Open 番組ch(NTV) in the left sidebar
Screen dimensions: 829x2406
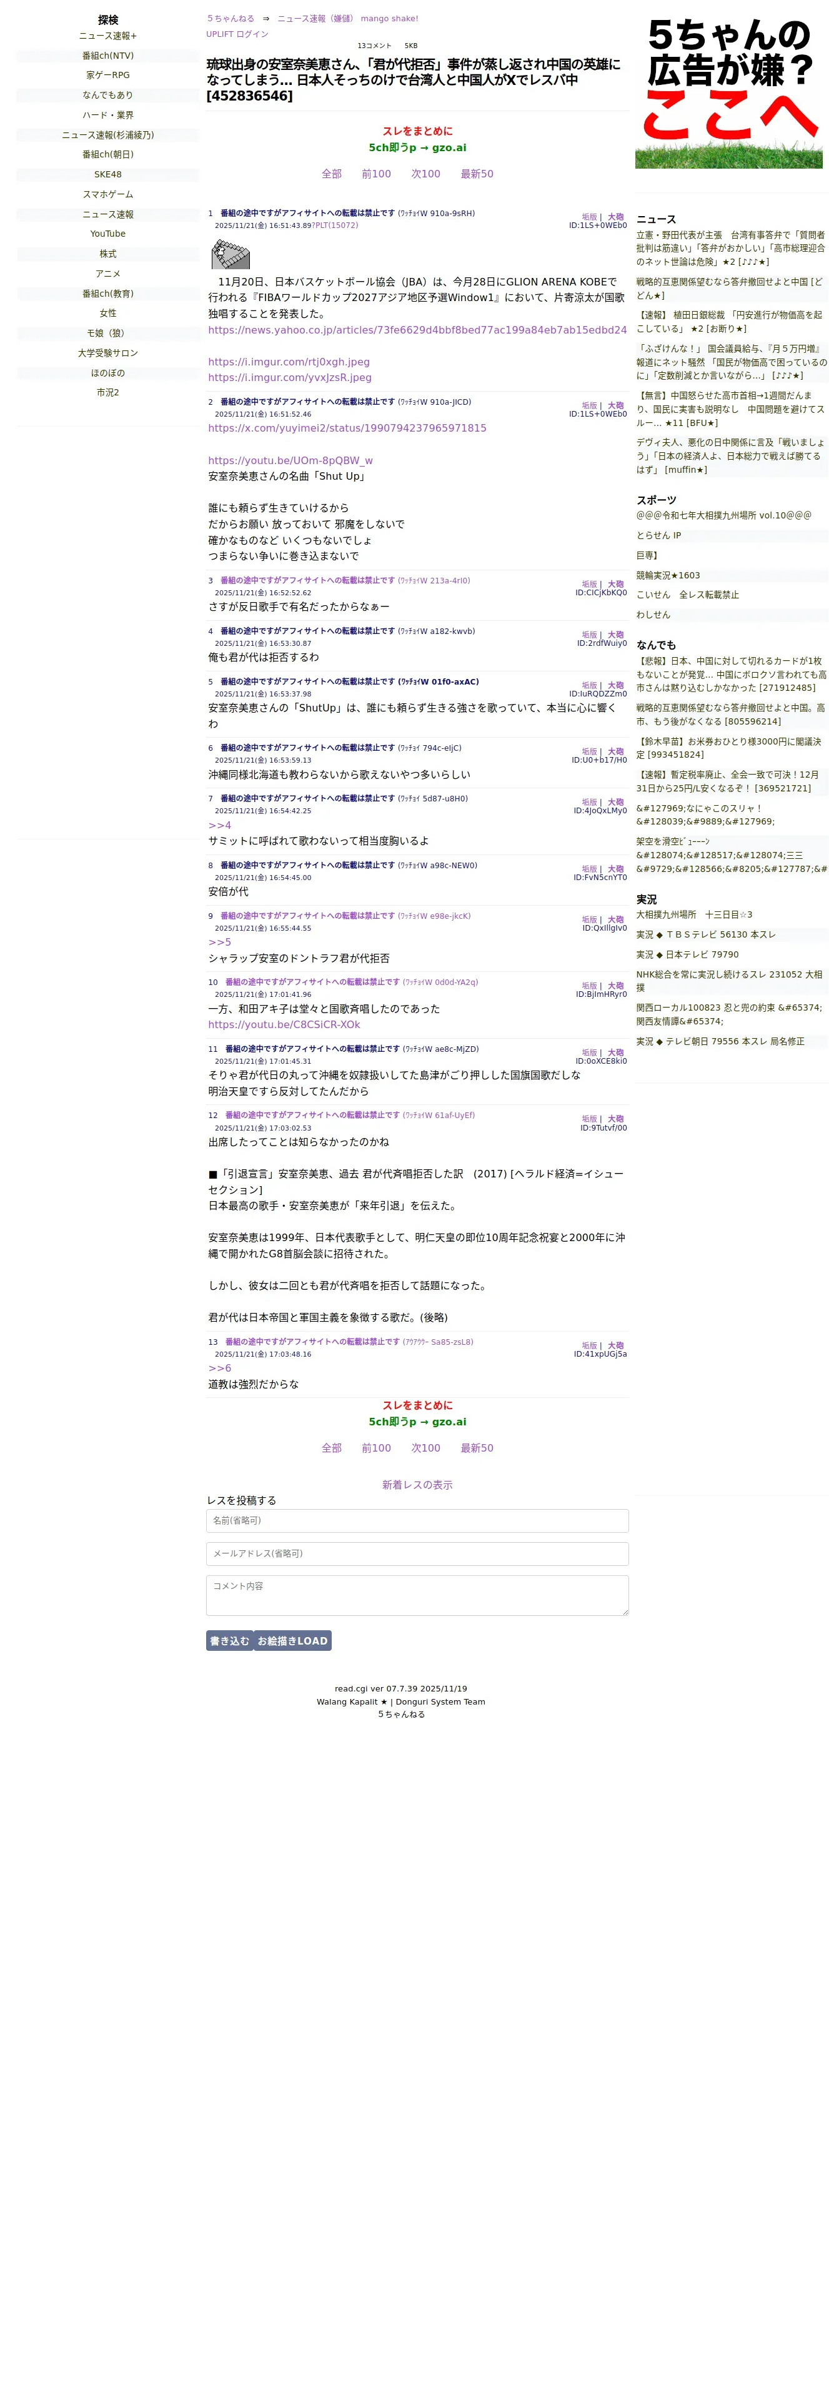pos(109,56)
